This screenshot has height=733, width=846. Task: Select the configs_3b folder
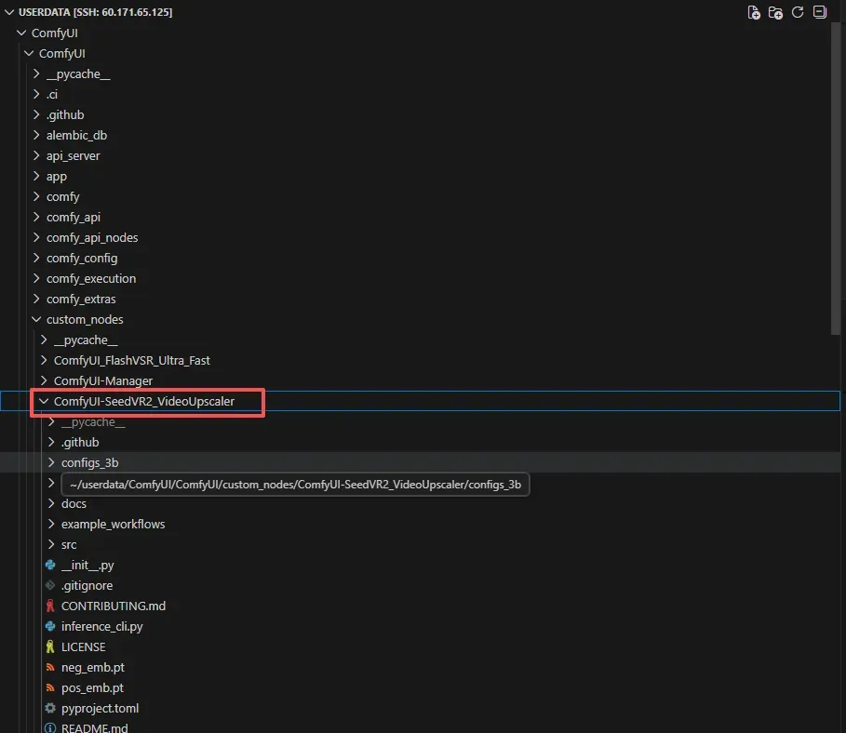pos(89,462)
